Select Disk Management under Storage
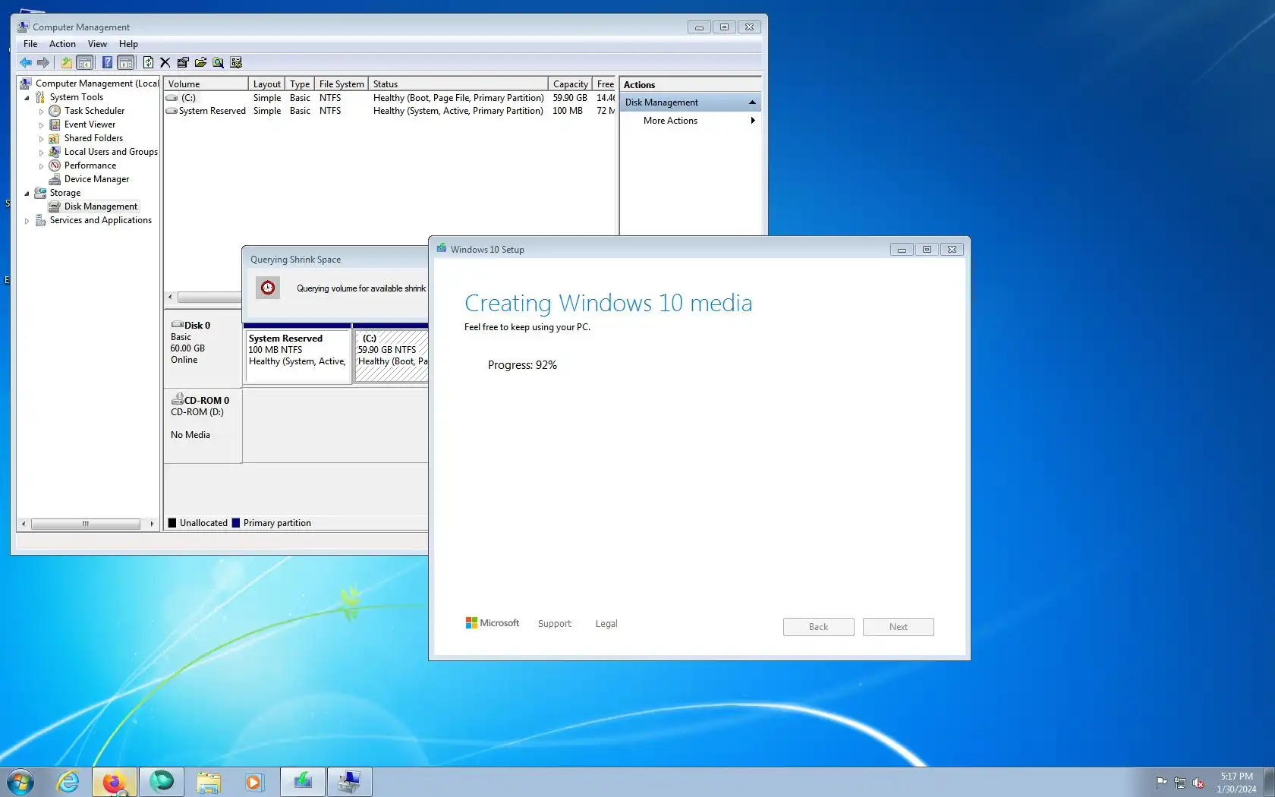 pos(101,206)
